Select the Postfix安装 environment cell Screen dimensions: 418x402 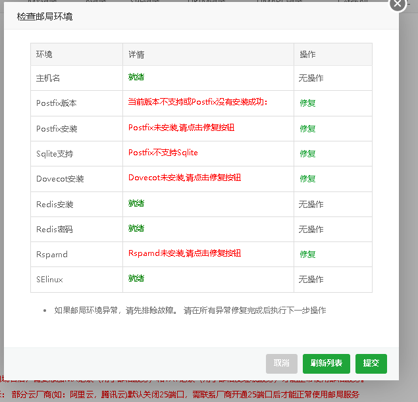tap(77, 129)
